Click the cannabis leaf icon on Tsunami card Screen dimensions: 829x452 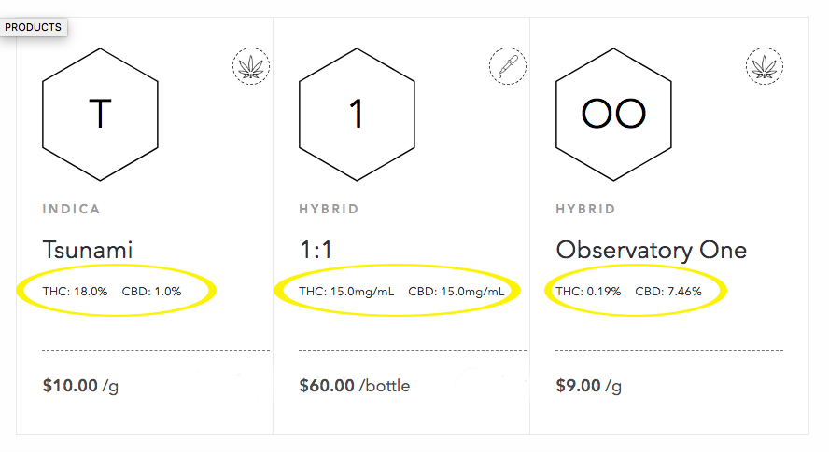[251, 66]
